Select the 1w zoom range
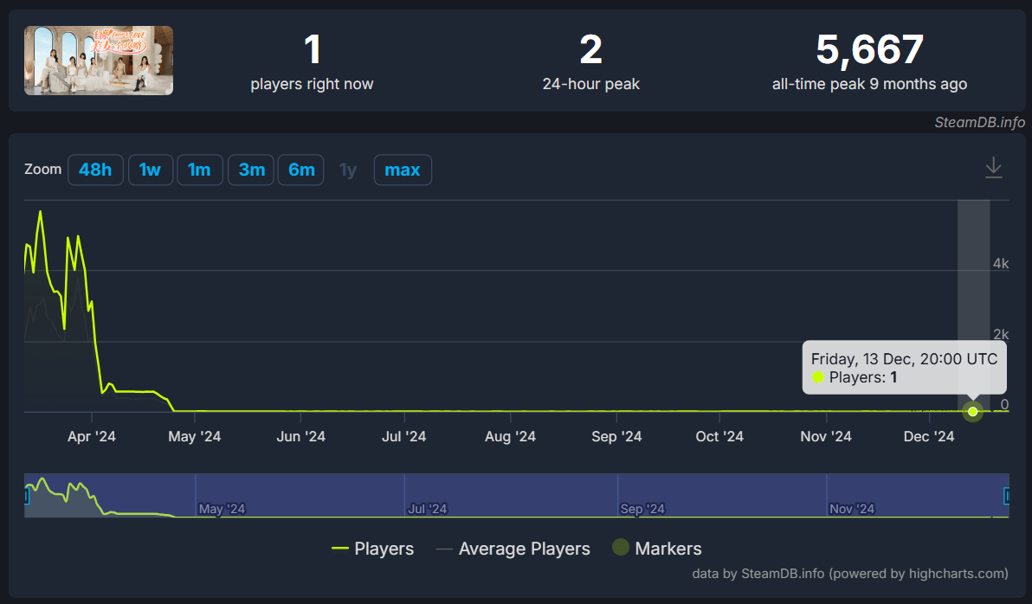 (x=150, y=170)
